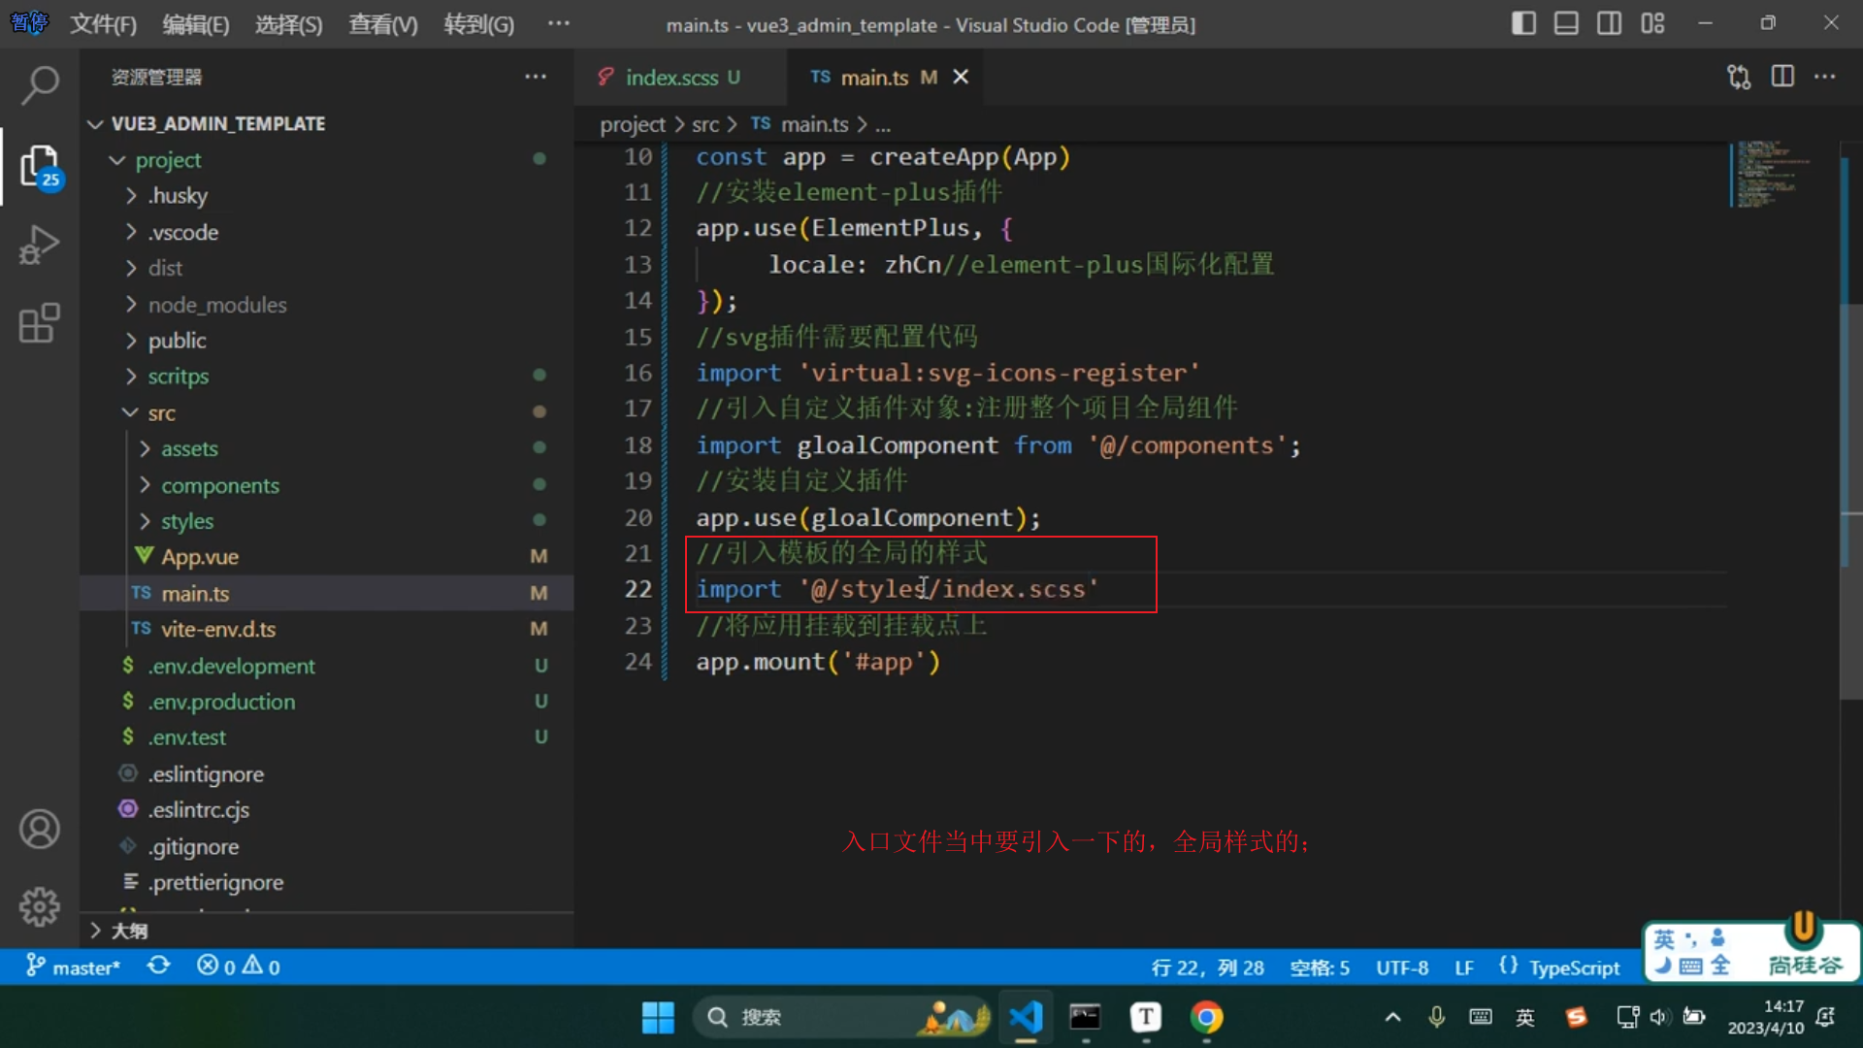Open the 查看(V) menu

382,24
